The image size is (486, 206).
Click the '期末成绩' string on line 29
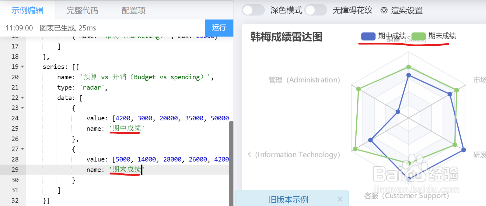click(126, 169)
